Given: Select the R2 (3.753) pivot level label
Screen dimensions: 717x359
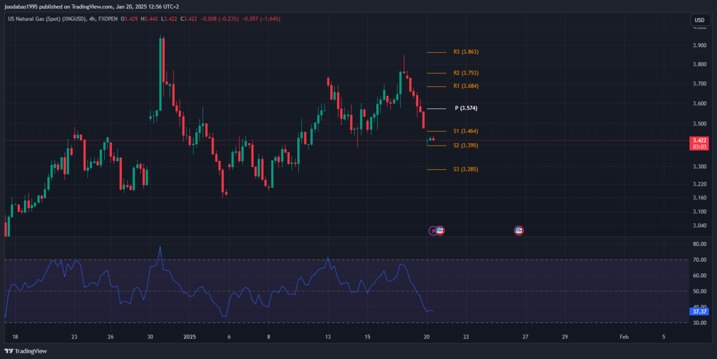Looking at the screenshot, I should [x=466, y=73].
